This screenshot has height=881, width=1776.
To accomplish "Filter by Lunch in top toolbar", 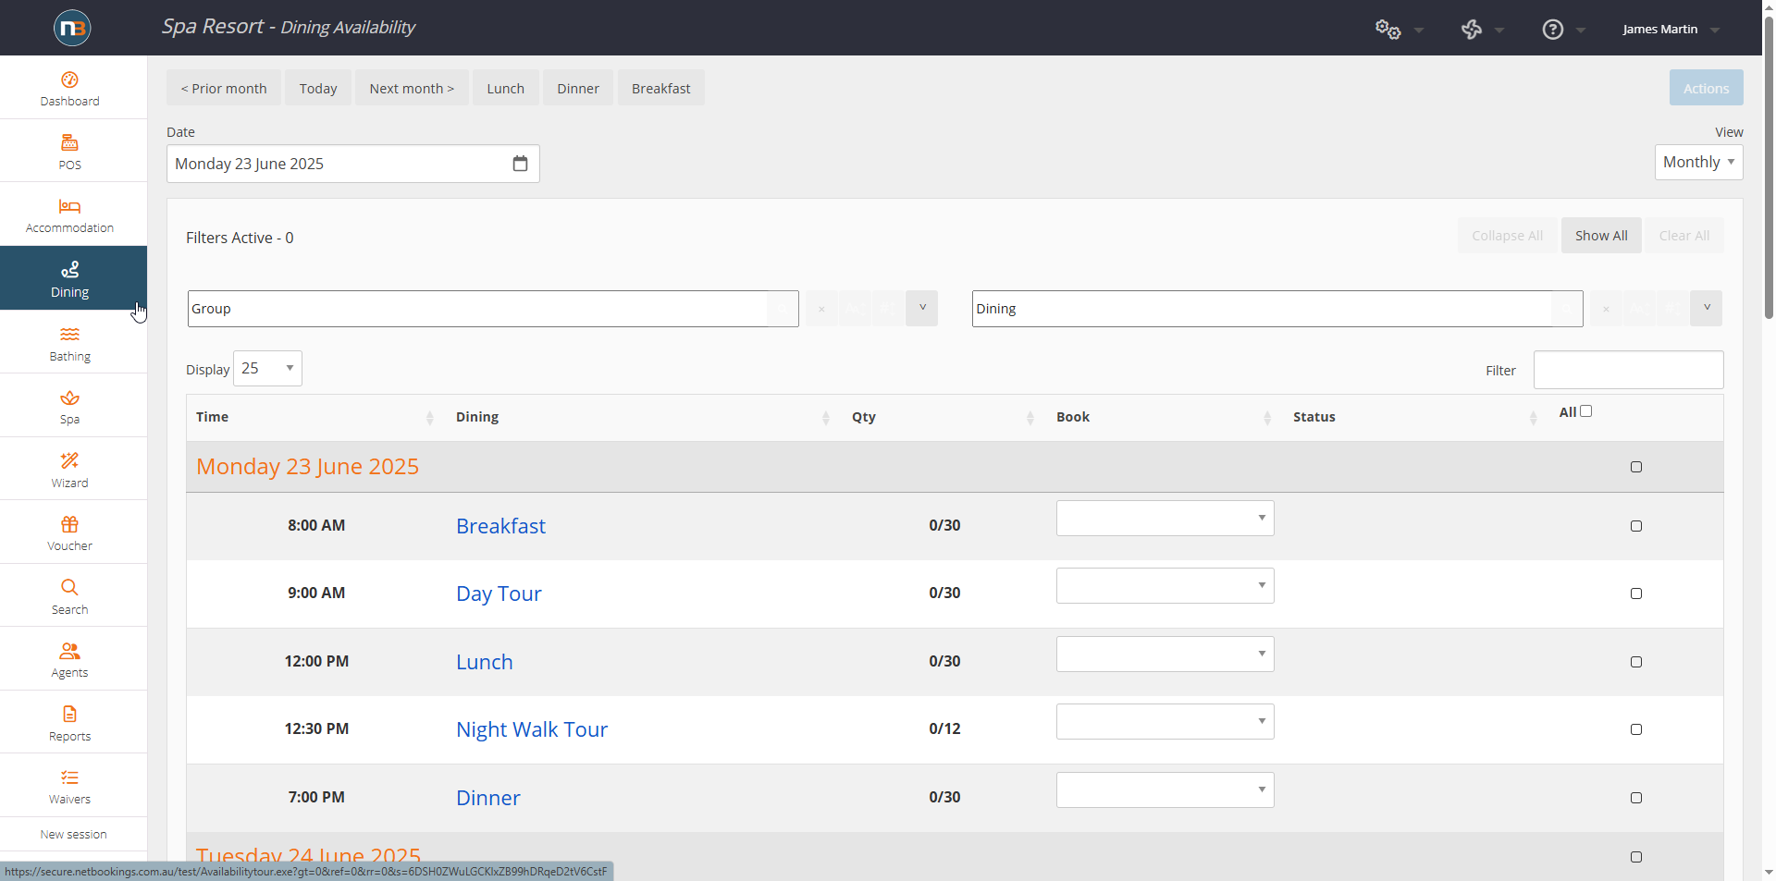I will tap(505, 88).
